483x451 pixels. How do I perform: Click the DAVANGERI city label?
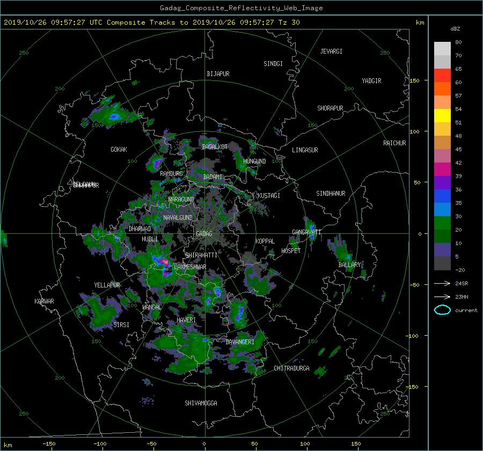[240, 342]
